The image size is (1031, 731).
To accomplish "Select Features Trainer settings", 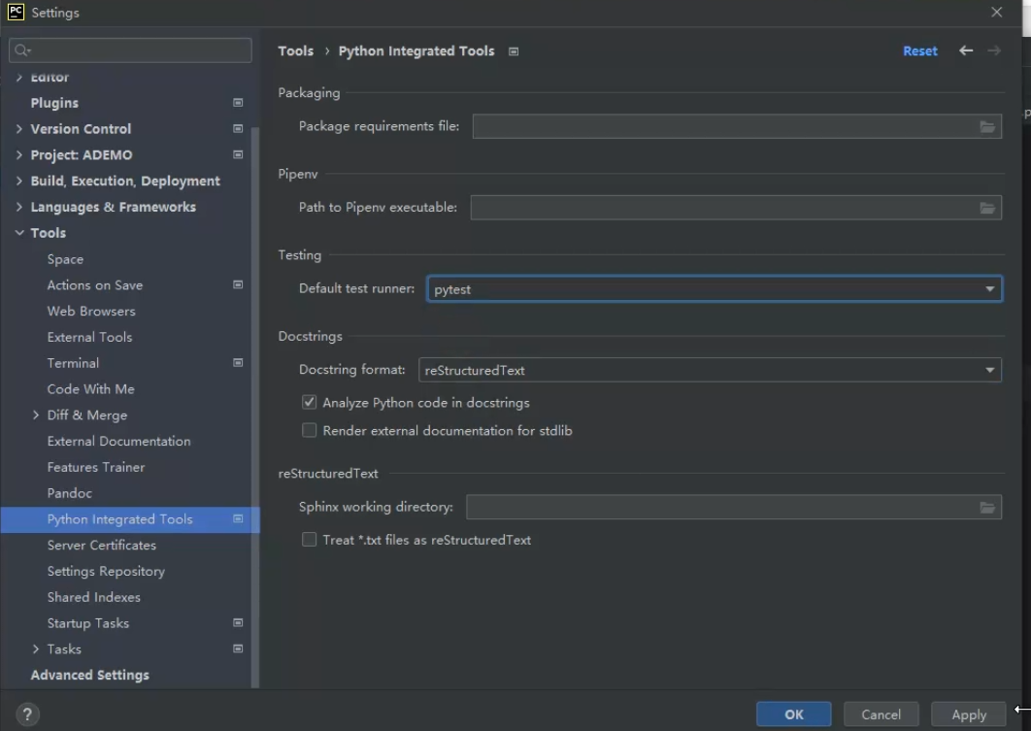I will [x=96, y=467].
